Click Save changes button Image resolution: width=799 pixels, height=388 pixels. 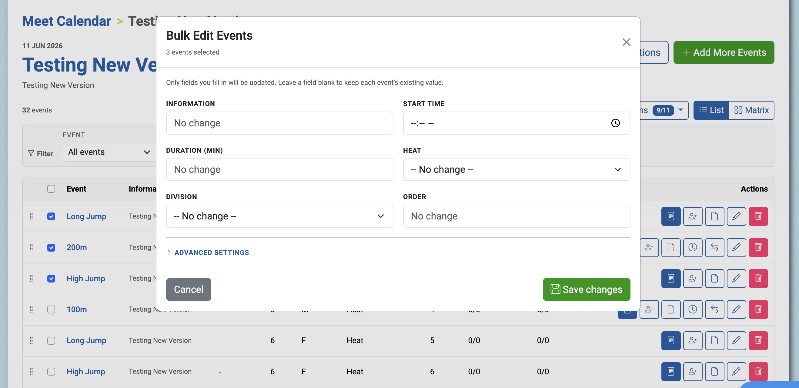click(586, 289)
